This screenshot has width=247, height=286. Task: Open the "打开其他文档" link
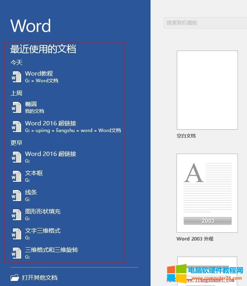tap(40, 278)
